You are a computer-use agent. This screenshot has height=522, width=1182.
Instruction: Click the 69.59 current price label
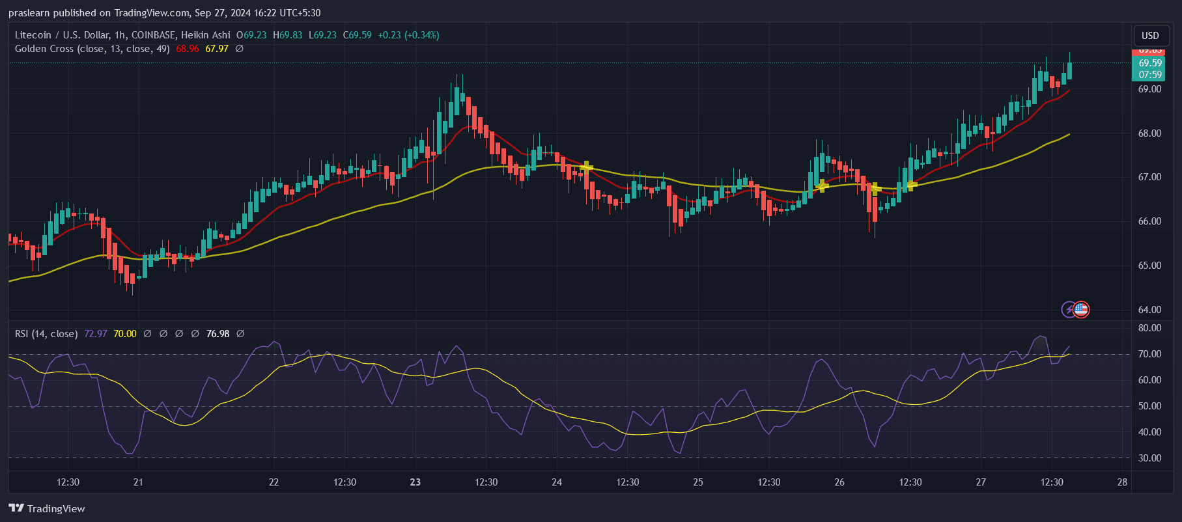click(x=1150, y=63)
